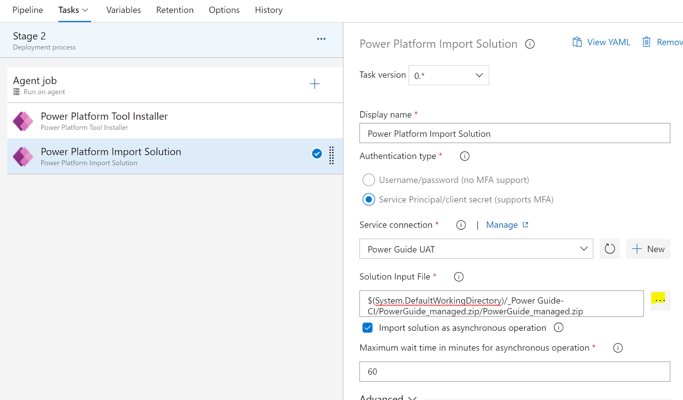The image size is (683, 400).
Task: Click browse ellipsis for Solution Input File
Action: pyautogui.click(x=660, y=300)
